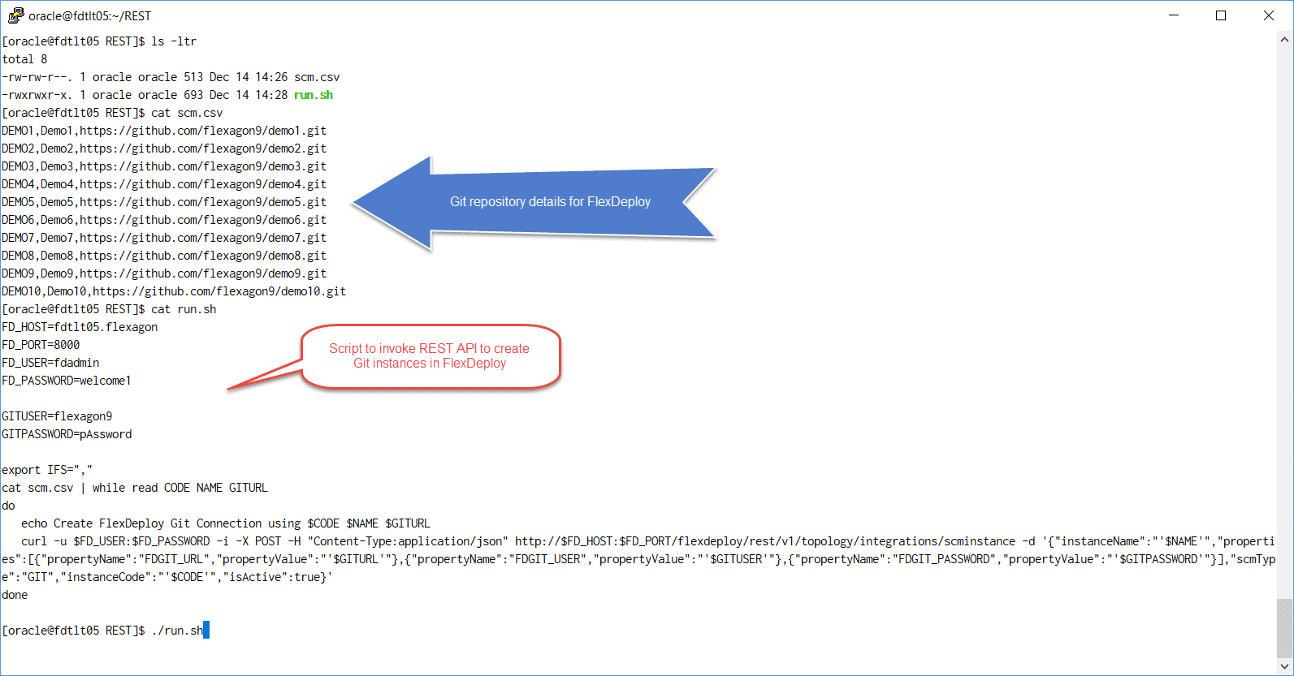Image resolution: width=1294 pixels, height=676 pixels.
Task: Click the 'cat run.sh' command line
Action: [x=109, y=309]
